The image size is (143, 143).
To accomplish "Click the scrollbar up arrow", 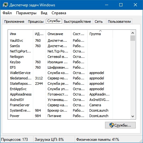I will (x=133, y=33).
